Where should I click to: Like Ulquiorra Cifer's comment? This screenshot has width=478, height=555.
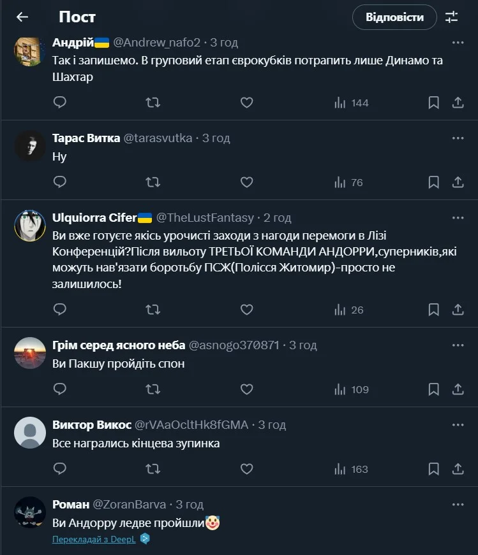(246, 310)
